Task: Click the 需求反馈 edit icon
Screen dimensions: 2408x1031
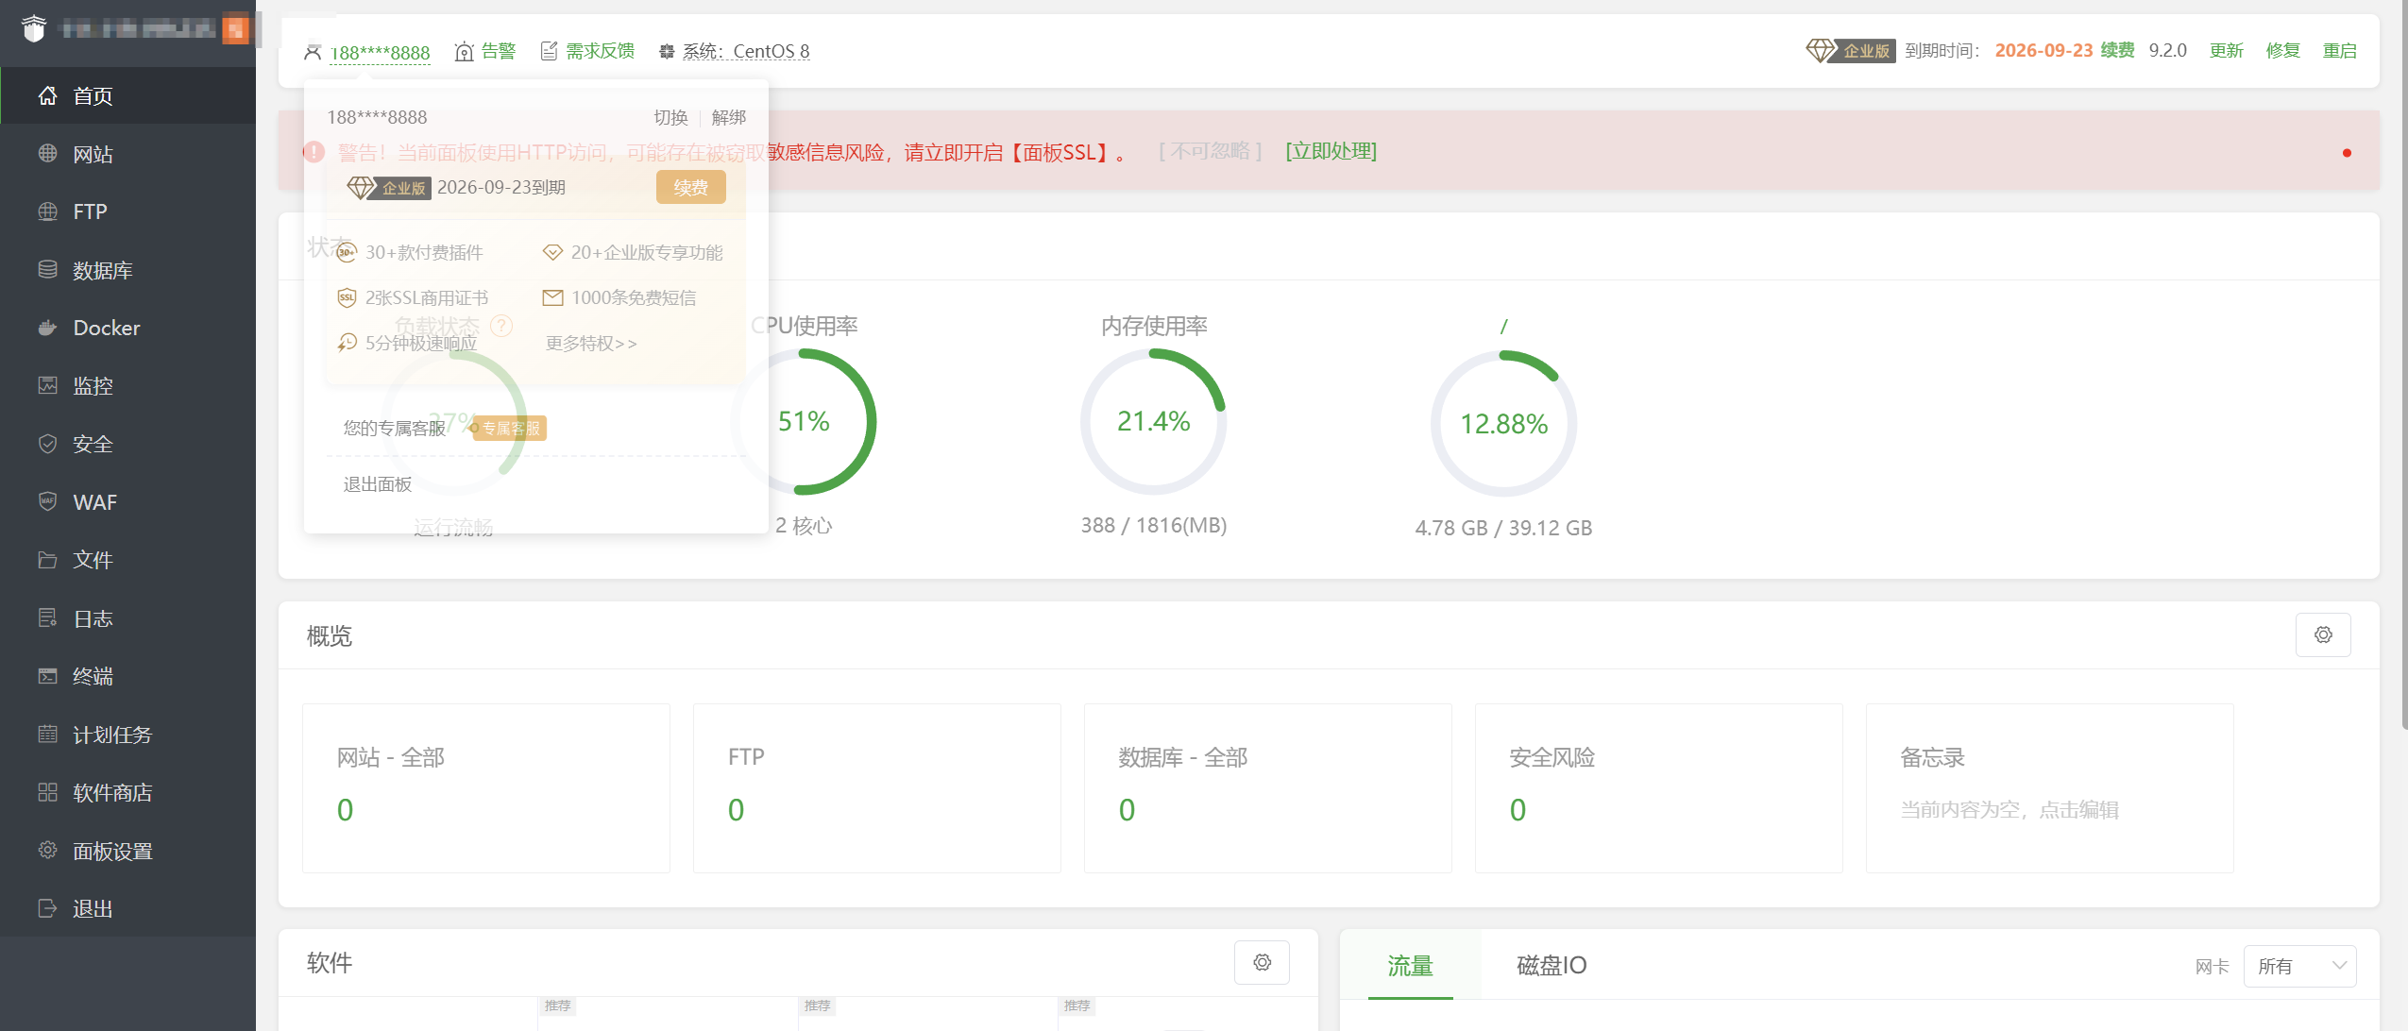Action: click(x=549, y=51)
